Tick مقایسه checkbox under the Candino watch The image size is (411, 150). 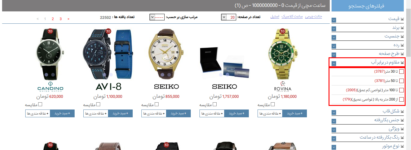(40, 104)
